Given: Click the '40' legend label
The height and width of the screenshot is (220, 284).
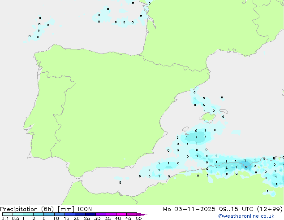Looking at the screenshot, I should click(118, 218).
